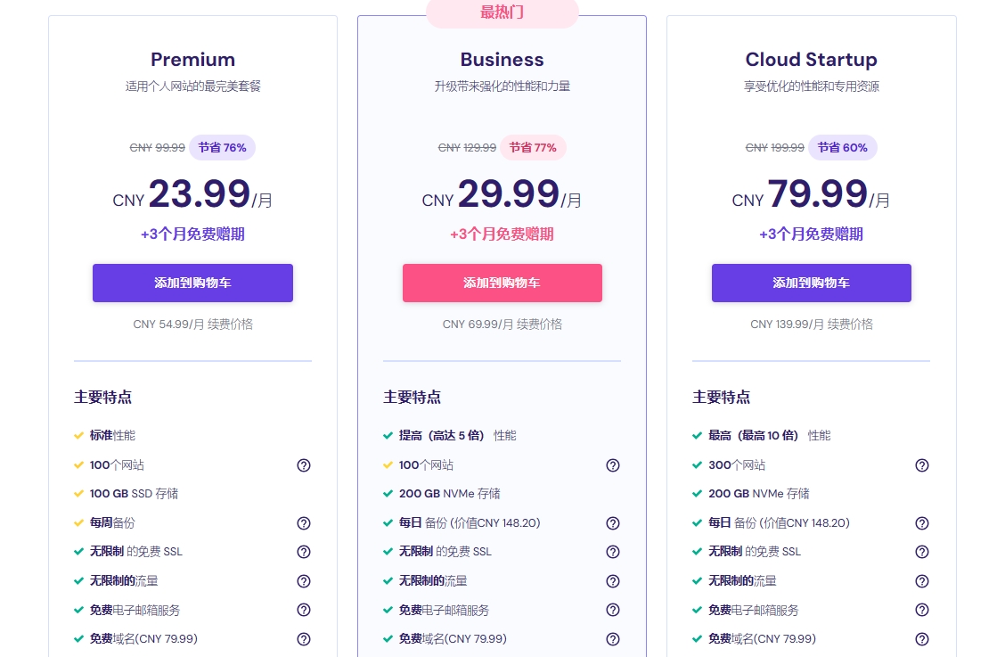Click help icon beside Business 100个网站
Screen dimensions: 1005x657
pyautogui.click(x=613, y=465)
